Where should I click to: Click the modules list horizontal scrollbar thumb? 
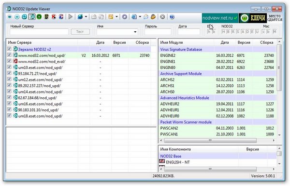click(210, 141)
